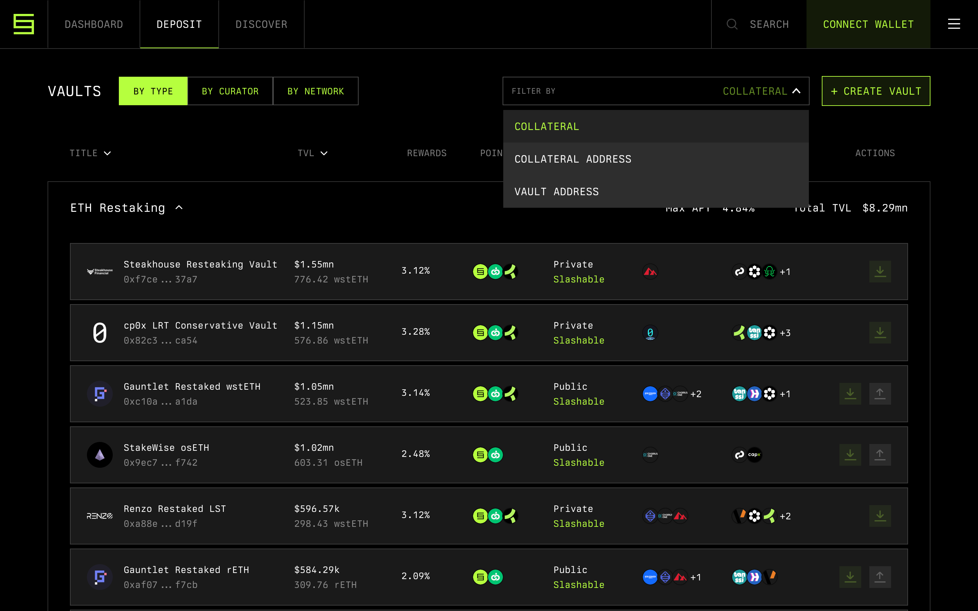Click the Actions column header
This screenshot has height=611, width=978.
tap(875, 153)
